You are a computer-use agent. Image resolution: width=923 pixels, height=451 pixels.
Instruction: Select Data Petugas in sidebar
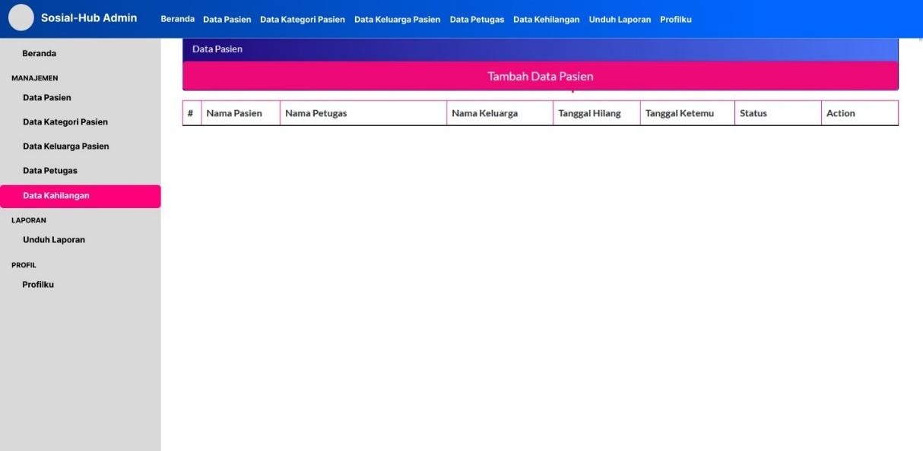point(50,171)
